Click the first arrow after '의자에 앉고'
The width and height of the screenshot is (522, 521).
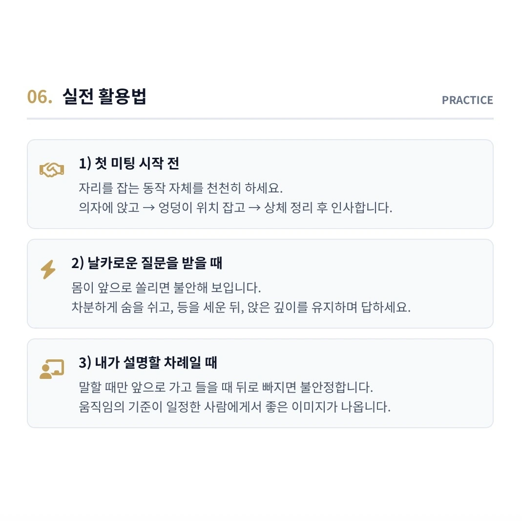pos(149,208)
